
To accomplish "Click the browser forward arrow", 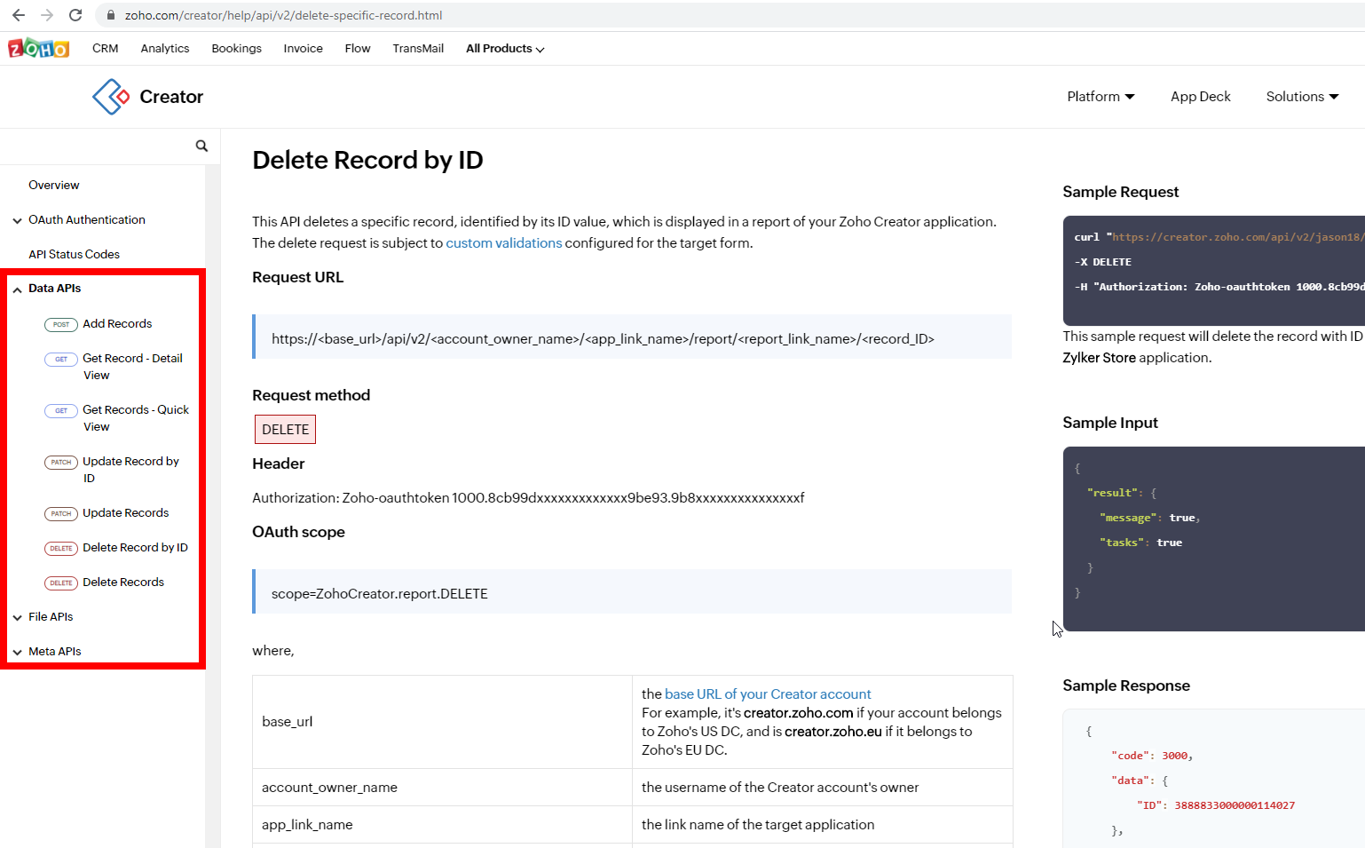I will click(47, 15).
